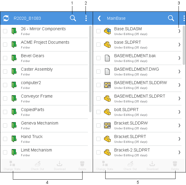
Task: Click the BASEWELDMENT.bak file icon
Action: (x=107, y=58)
